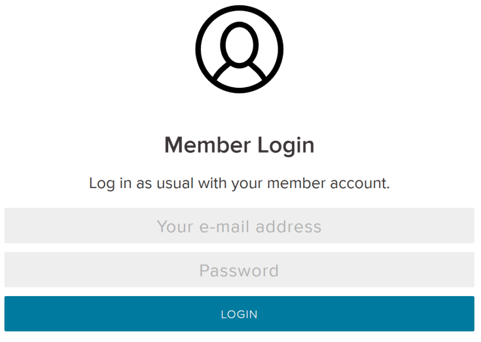Focus the Password field

click(x=240, y=270)
